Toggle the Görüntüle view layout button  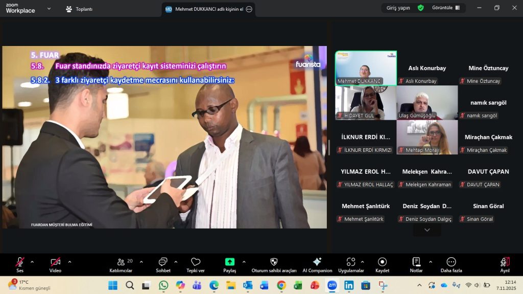446,8
